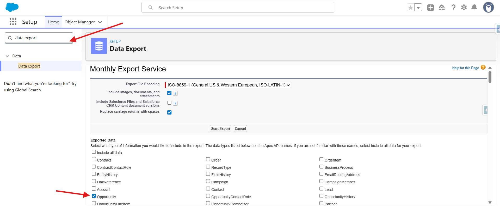Open the Export File Encoding dropdown
The height and width of the screenshot is (209, 500).
tap(229, 85)
